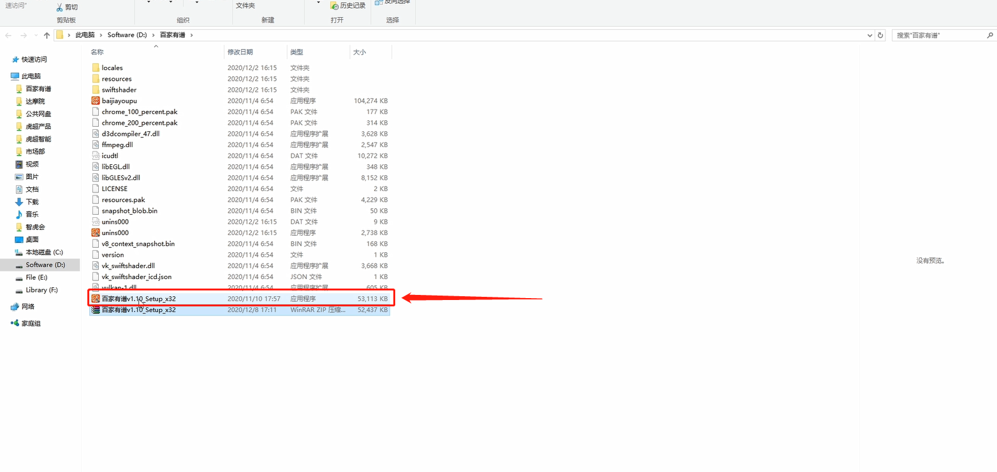997x472 pixels.
Task: Click the blue 下载 downloads arrow icon
Action: [x=19, y=201]
